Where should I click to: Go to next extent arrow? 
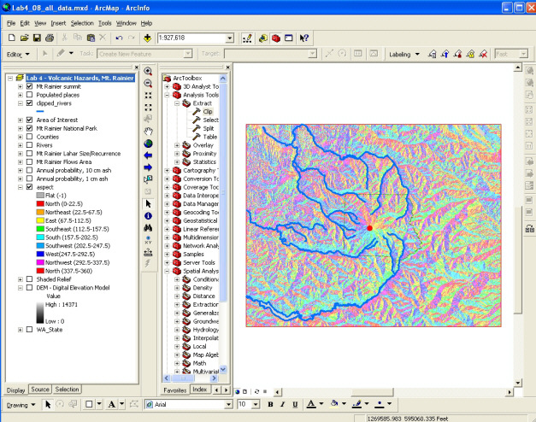click(148, 167)
